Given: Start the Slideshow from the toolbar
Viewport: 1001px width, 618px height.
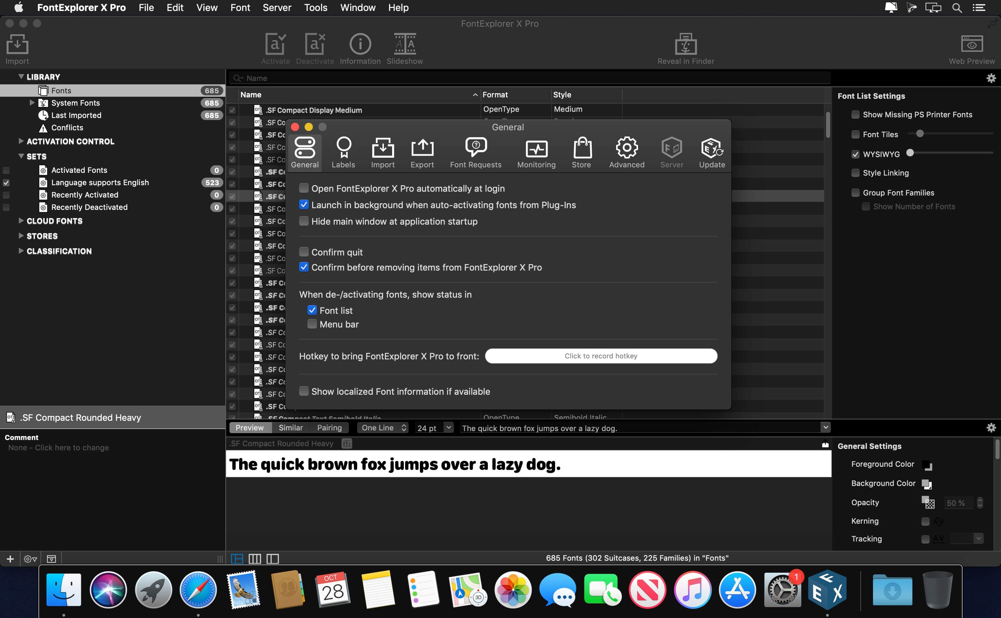Looking at the screenshot, I should 405,49.
